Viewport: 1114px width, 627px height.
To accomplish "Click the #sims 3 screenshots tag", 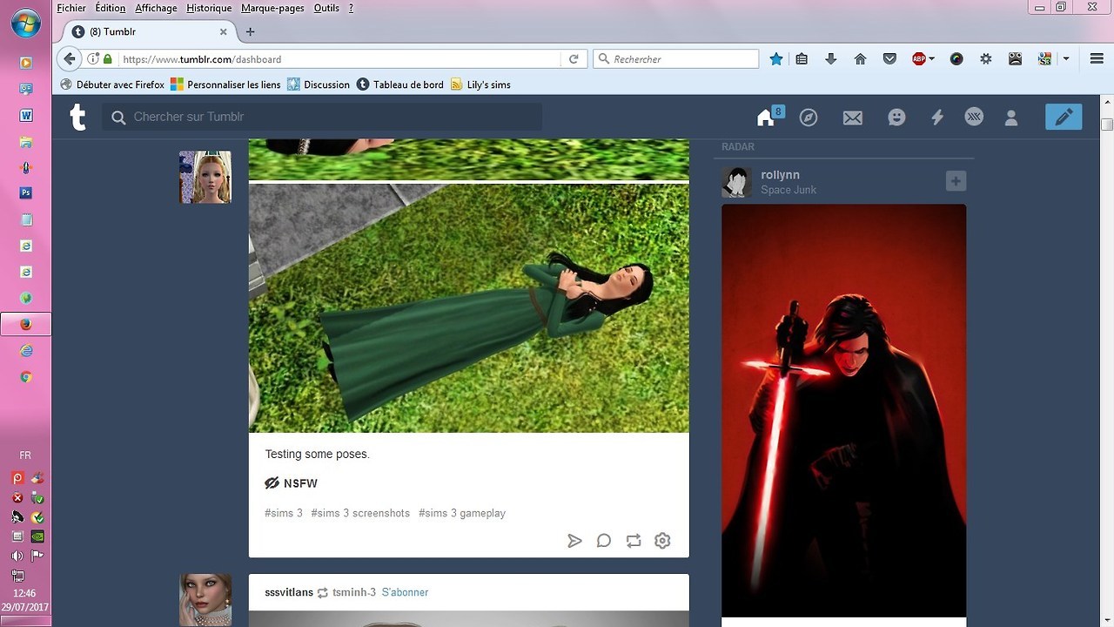I will click(360, 513).
